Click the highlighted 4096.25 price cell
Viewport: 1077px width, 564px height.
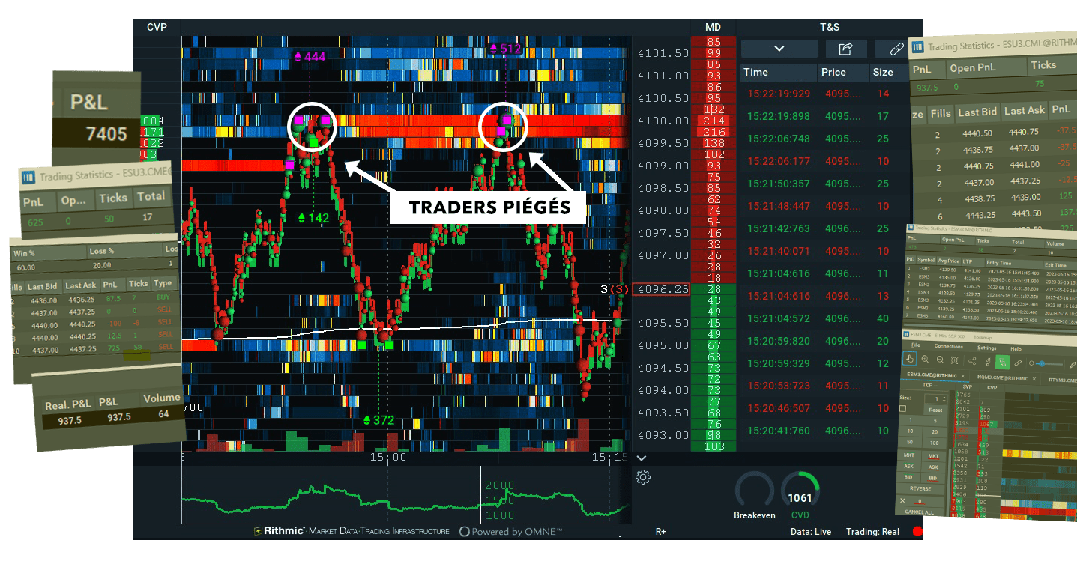661,289
